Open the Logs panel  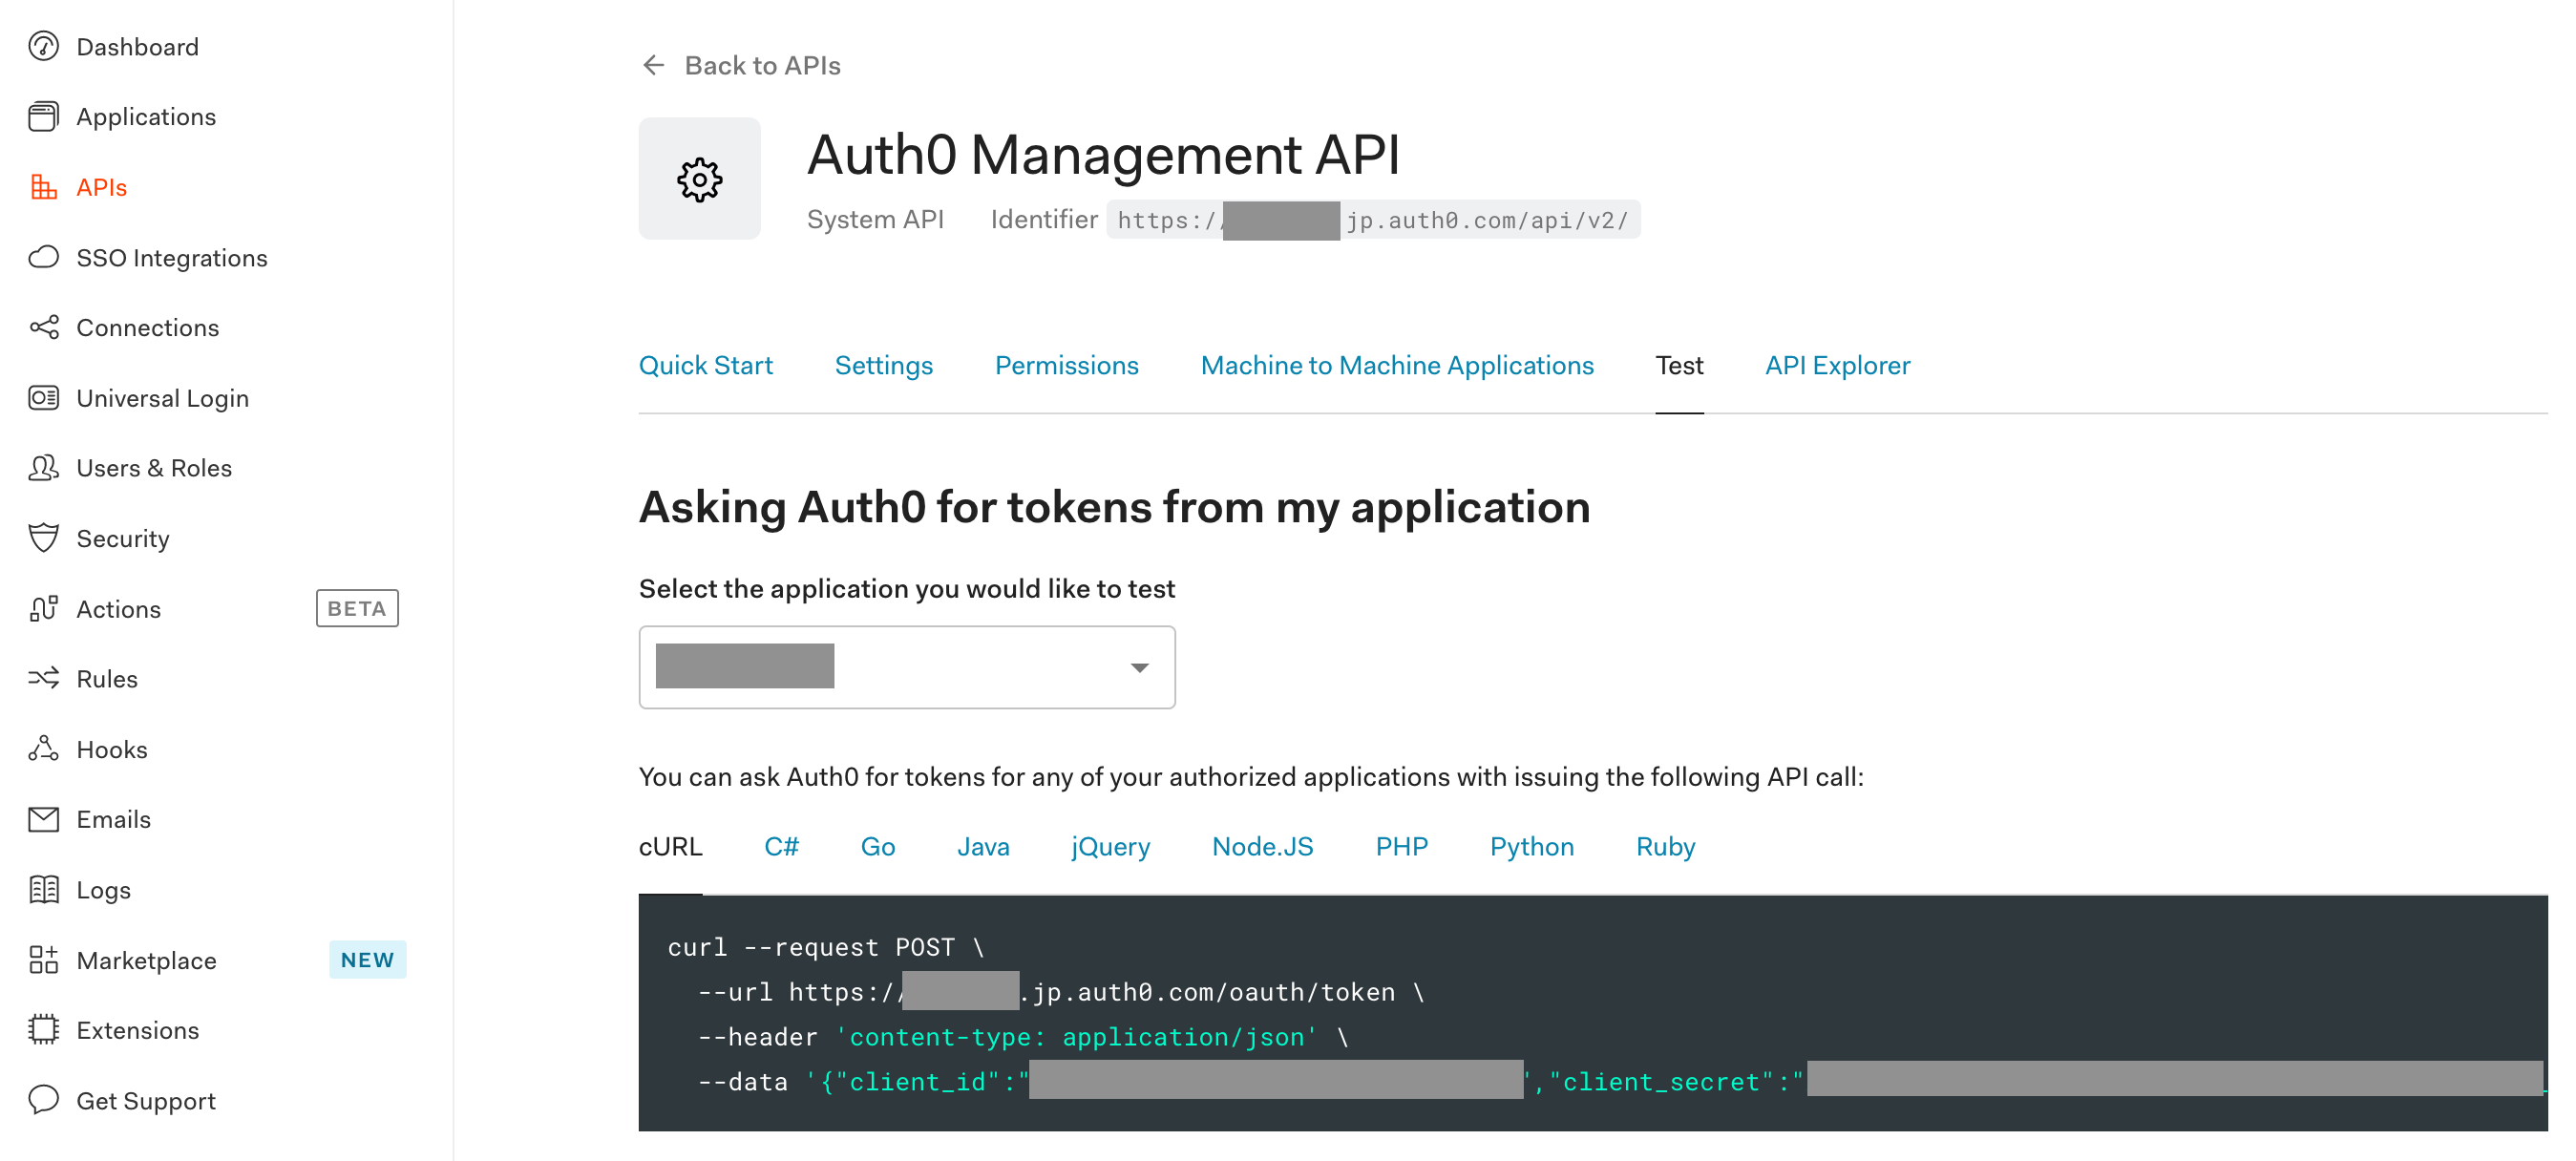click(45, 889)
